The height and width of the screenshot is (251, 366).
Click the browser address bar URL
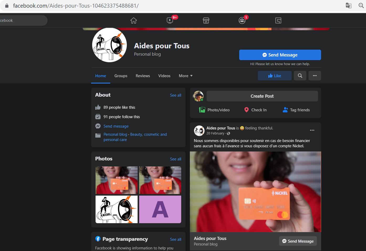click(x=76, y=6)
